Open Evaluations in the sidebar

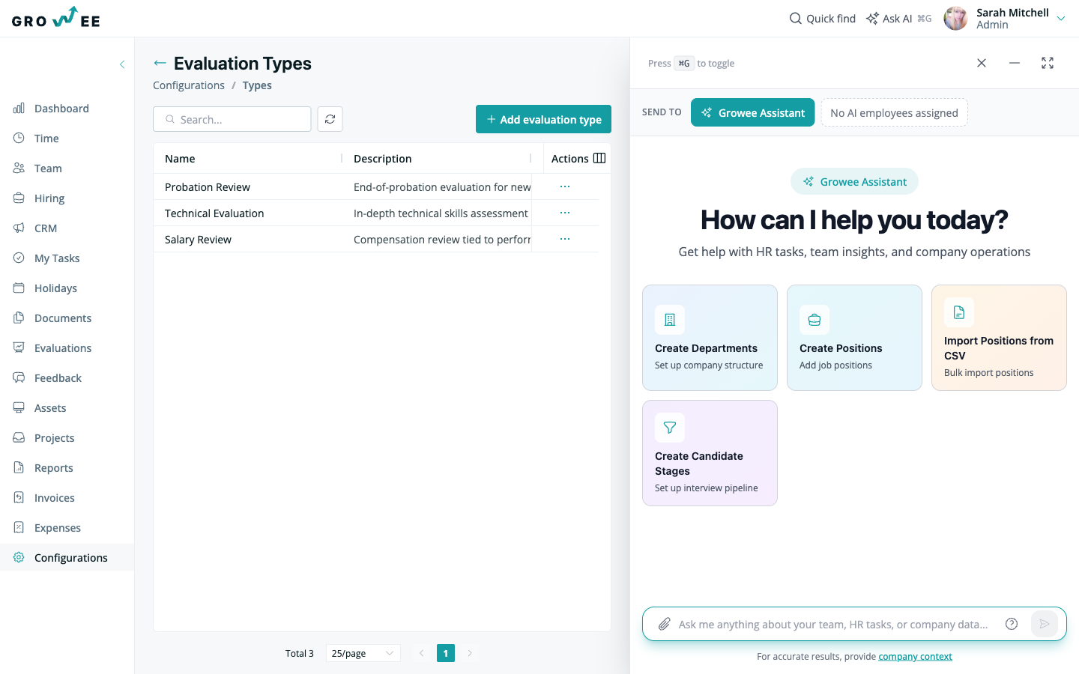pos(63,347)
